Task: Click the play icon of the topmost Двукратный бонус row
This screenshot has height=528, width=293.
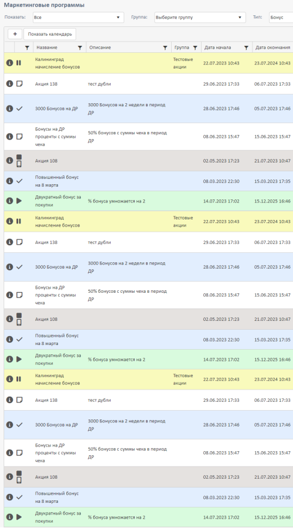Action: coord(19,201)
